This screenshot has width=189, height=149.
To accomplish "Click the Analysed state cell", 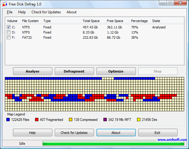I will pyautogui.click(x=159, y=27).
